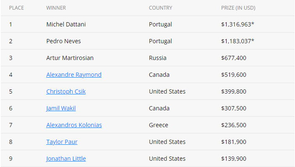This screenshot has width=295, height=167.
Task: Click the PLACE column header
Action: [16, 8]
